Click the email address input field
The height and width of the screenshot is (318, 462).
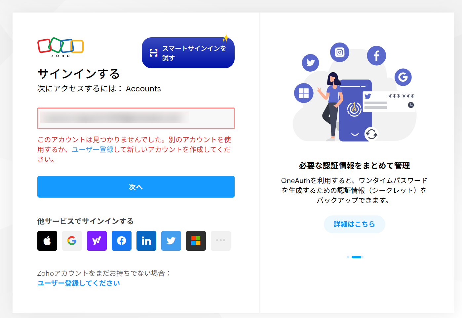click(136, 118)
